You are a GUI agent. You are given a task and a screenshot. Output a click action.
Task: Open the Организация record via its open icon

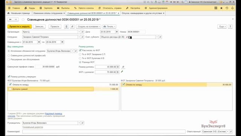click(x=82, y=32)
